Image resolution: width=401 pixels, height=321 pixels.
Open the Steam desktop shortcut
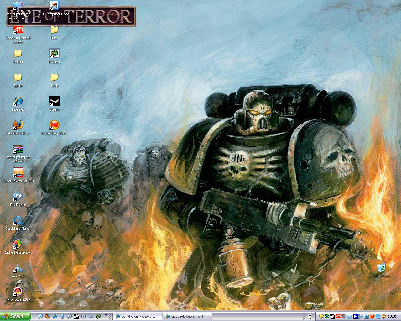click(54, 102)
